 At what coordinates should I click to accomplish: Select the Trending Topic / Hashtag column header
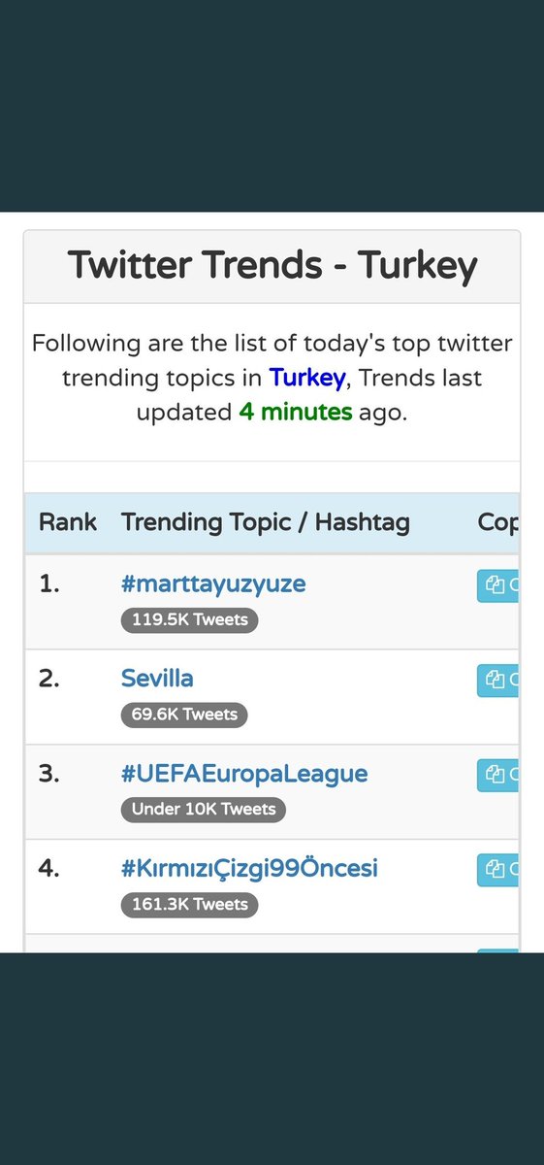(x=266, y=522)
